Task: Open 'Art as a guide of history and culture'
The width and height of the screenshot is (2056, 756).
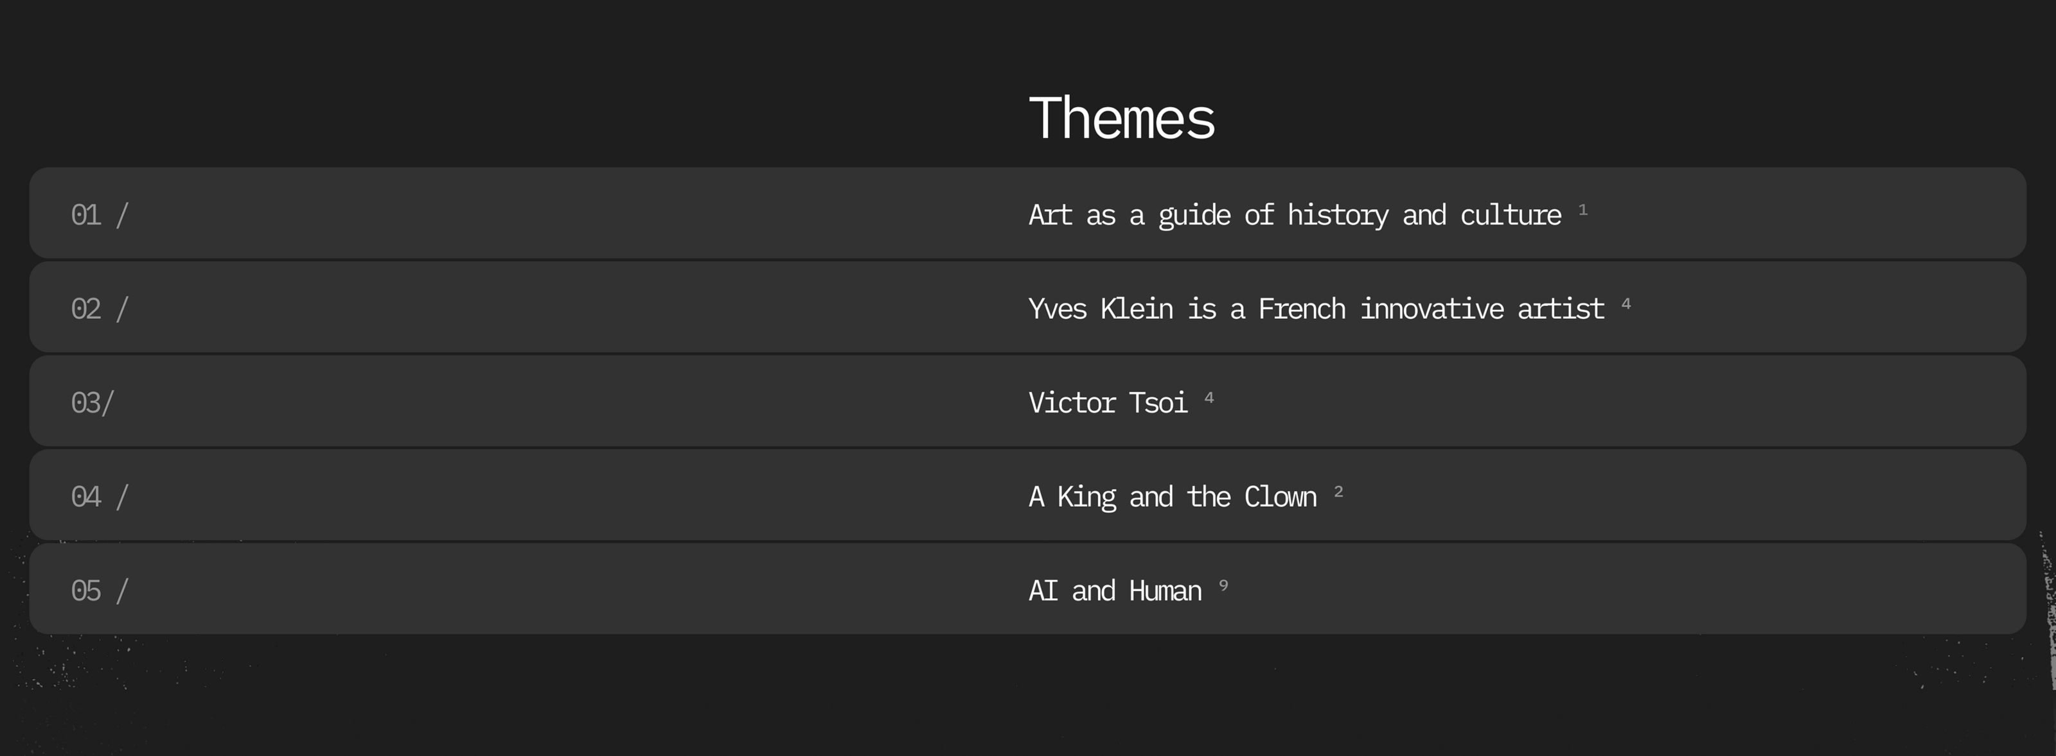Action: [x=1294, y=214]
